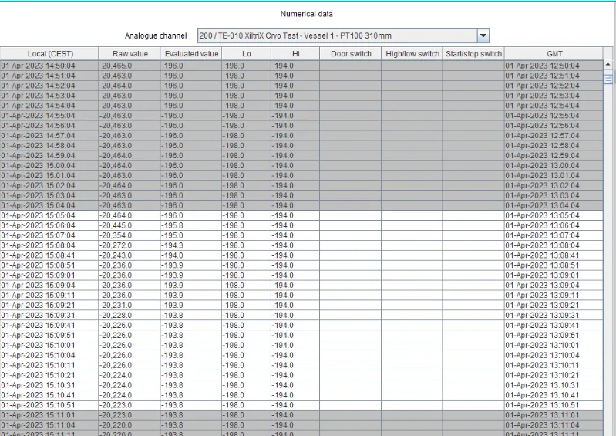Select evaluated value -194.3
The height and width of the screenshot is (436, 616).
172,245
